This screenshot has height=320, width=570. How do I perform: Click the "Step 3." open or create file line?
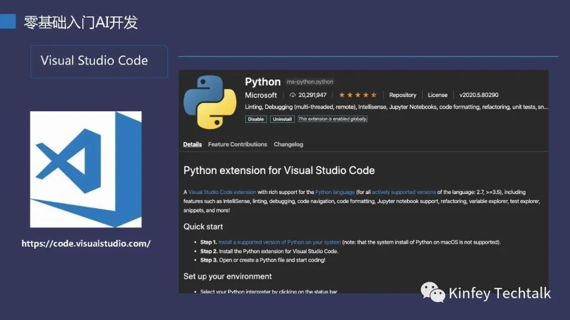point(263,260)
